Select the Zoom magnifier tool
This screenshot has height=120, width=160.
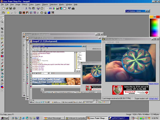pos(2,22)
